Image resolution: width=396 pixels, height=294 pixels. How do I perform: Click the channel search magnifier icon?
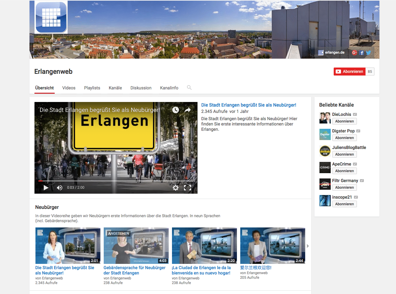click(189, 87)
